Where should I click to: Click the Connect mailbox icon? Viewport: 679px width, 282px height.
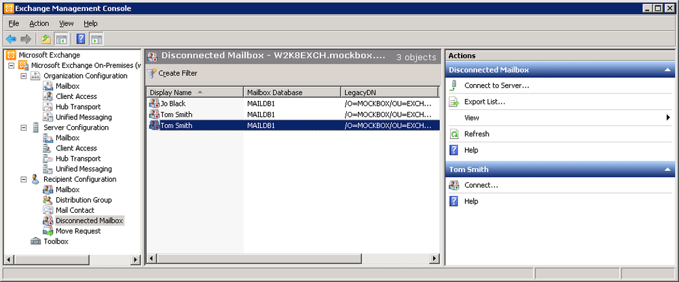point(454,185)
